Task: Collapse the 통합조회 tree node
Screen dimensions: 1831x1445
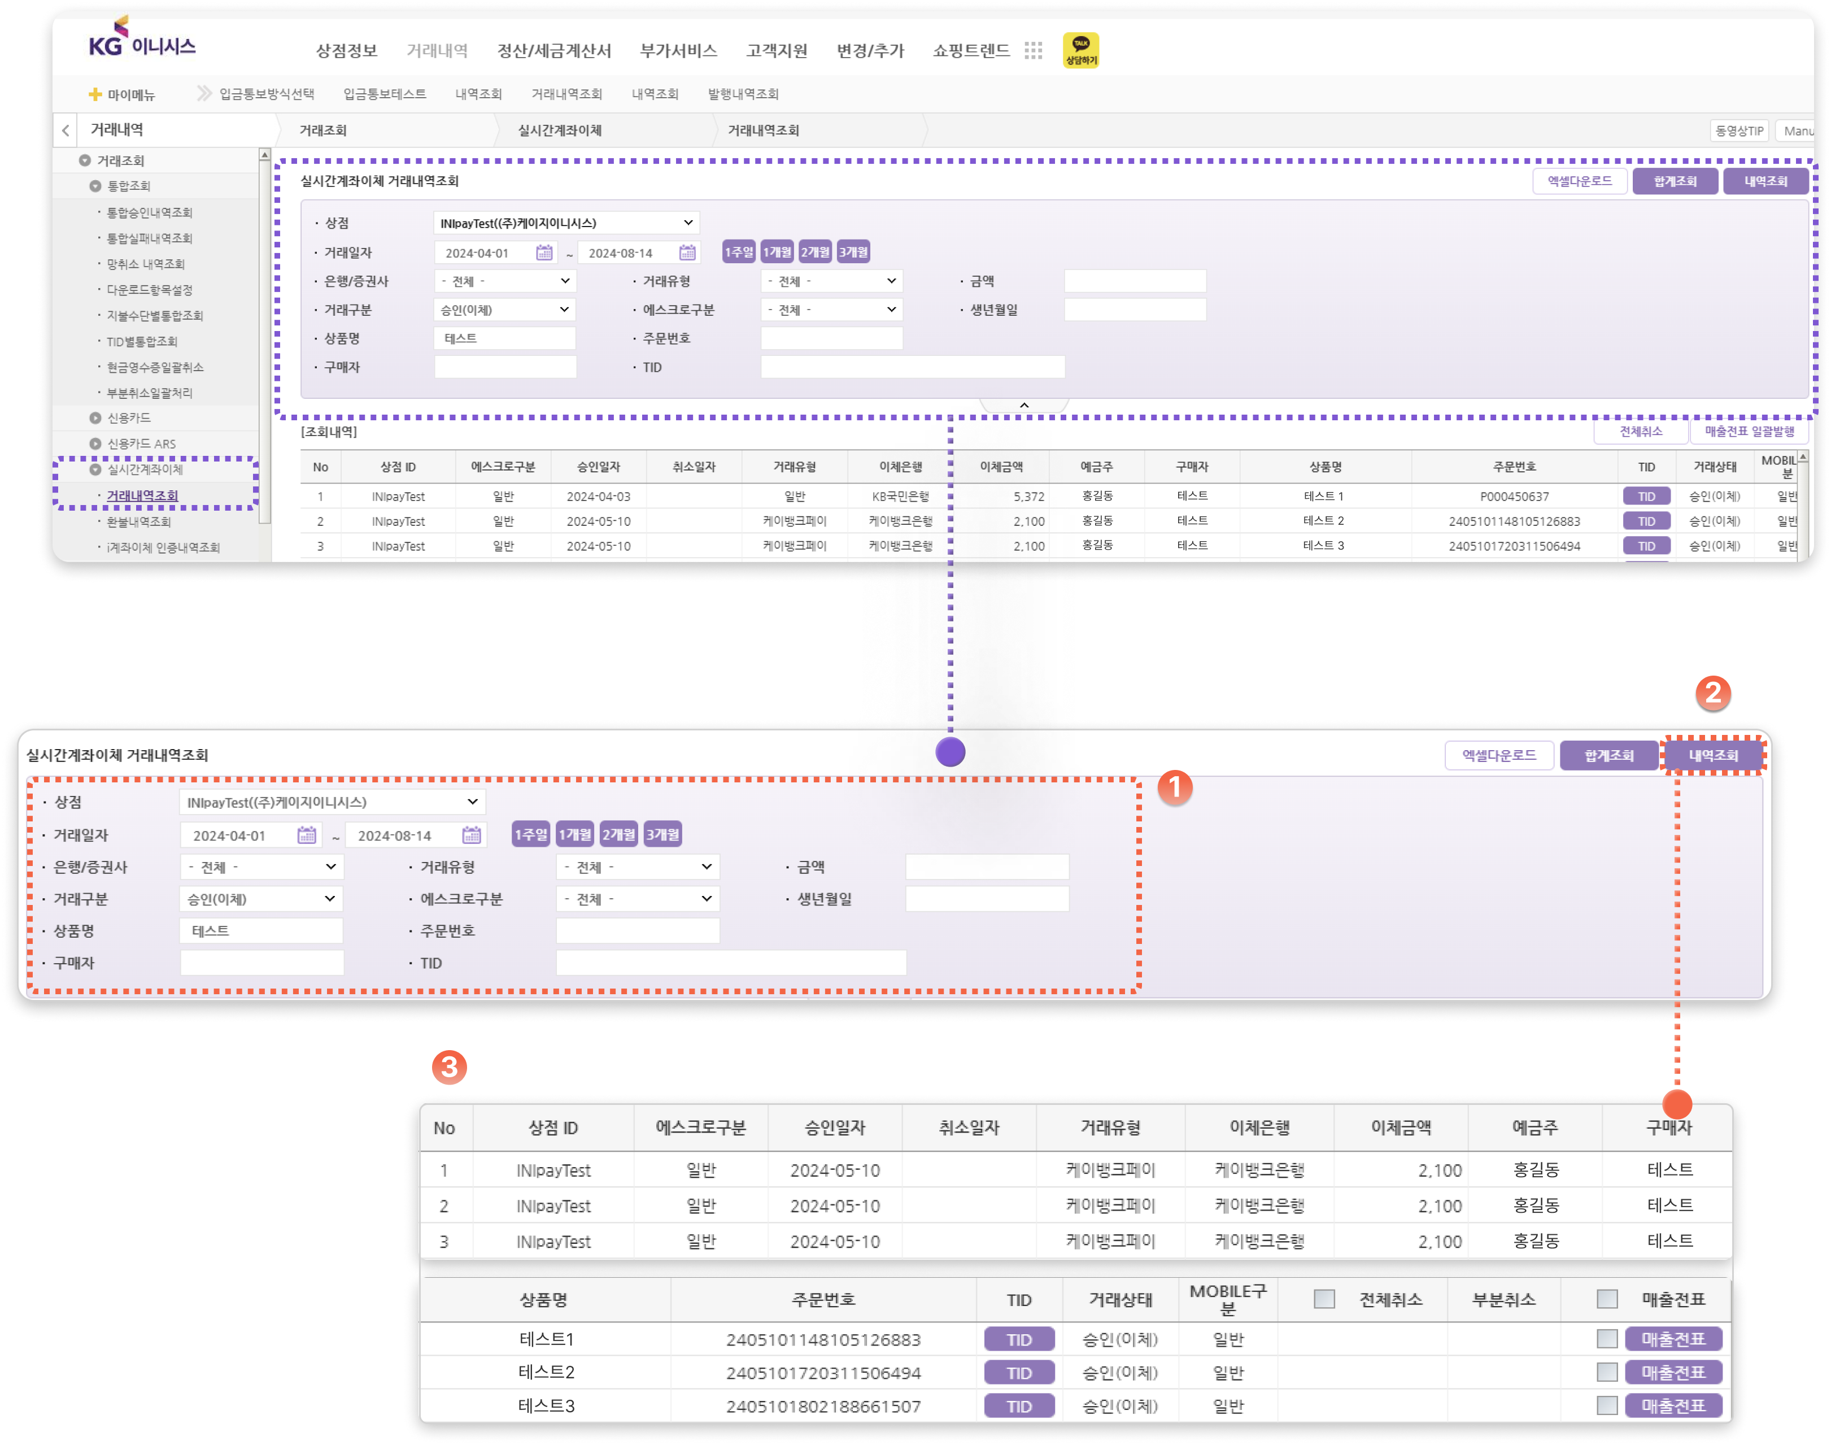Action: click(95, 186)
